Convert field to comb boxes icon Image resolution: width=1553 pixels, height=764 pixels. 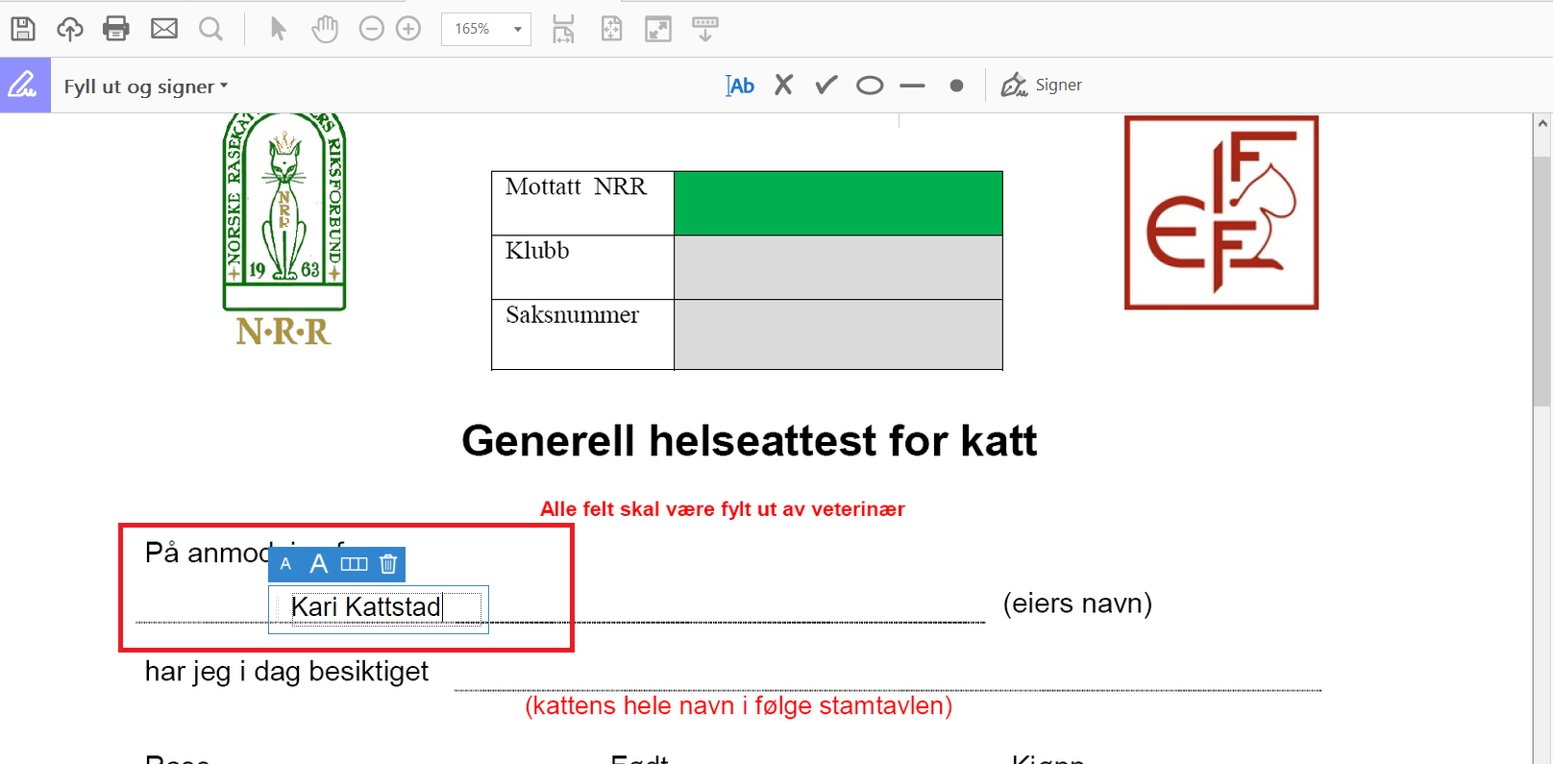[x=355, y=564]
